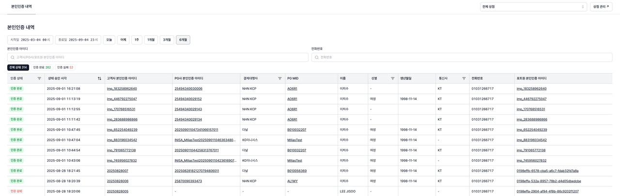Screen dimensions: 620x196
Task: Toggle the 인증 완료 262 status filter
Action: pyautogui.click(x=42, y=68)
